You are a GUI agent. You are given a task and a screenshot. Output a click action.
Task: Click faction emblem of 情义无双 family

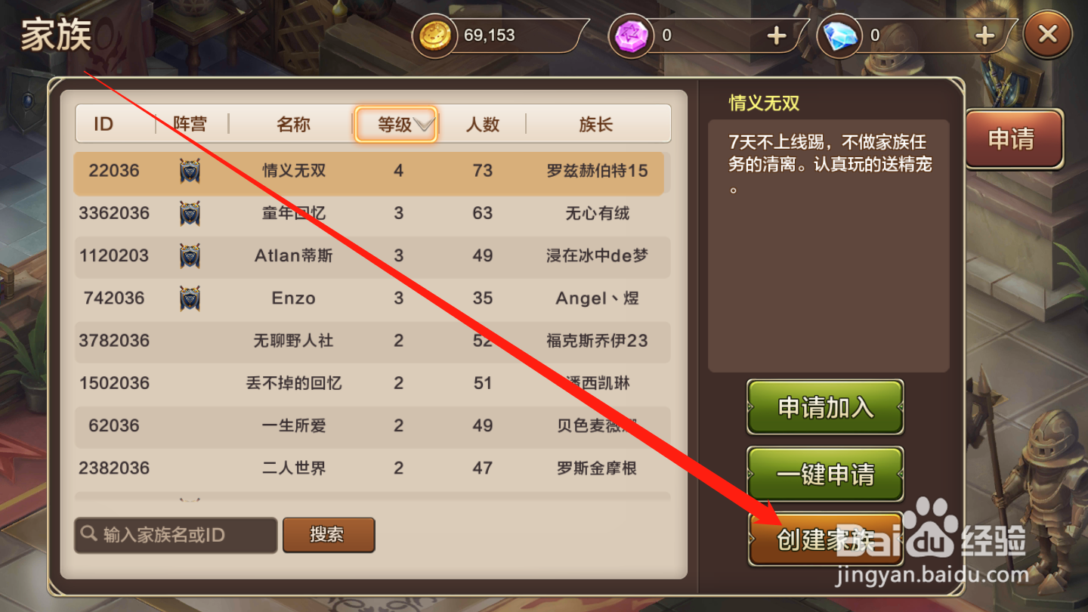point(190,171)
